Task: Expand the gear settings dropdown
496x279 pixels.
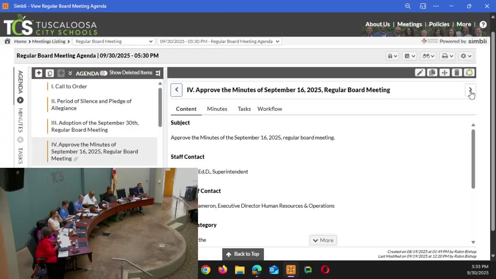Action: point(465,56)
